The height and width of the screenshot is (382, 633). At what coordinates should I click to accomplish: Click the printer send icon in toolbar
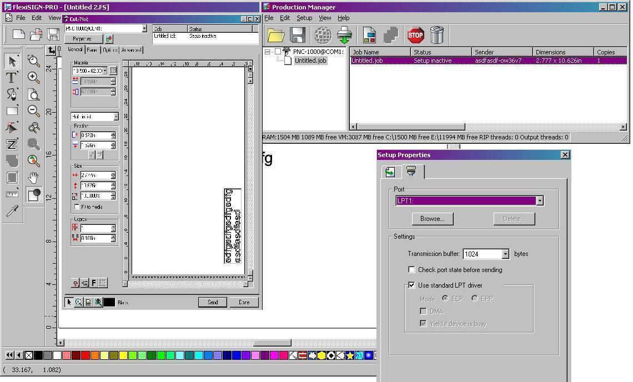345,36
